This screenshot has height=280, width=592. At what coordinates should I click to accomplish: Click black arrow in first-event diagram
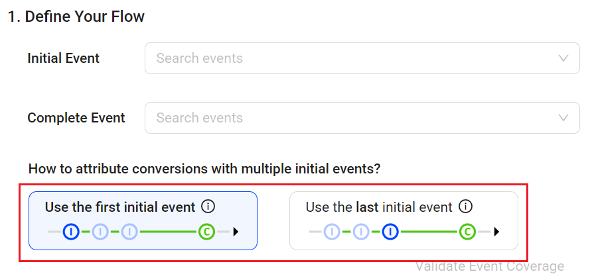(x=236, y=232)
